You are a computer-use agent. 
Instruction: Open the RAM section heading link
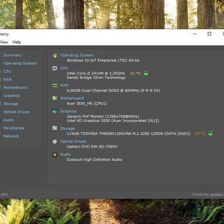point(64,85)
